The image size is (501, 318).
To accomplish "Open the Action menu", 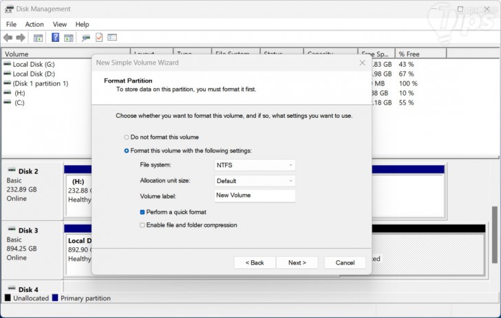I will (34, 24).
